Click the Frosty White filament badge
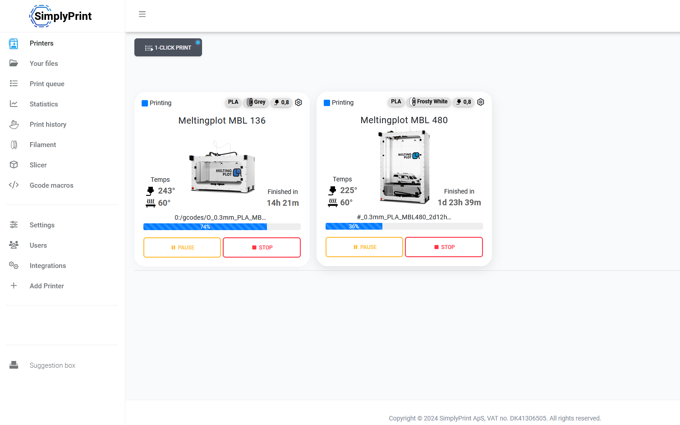The width and height of the screenshot is (680, 425). (429, 102)
